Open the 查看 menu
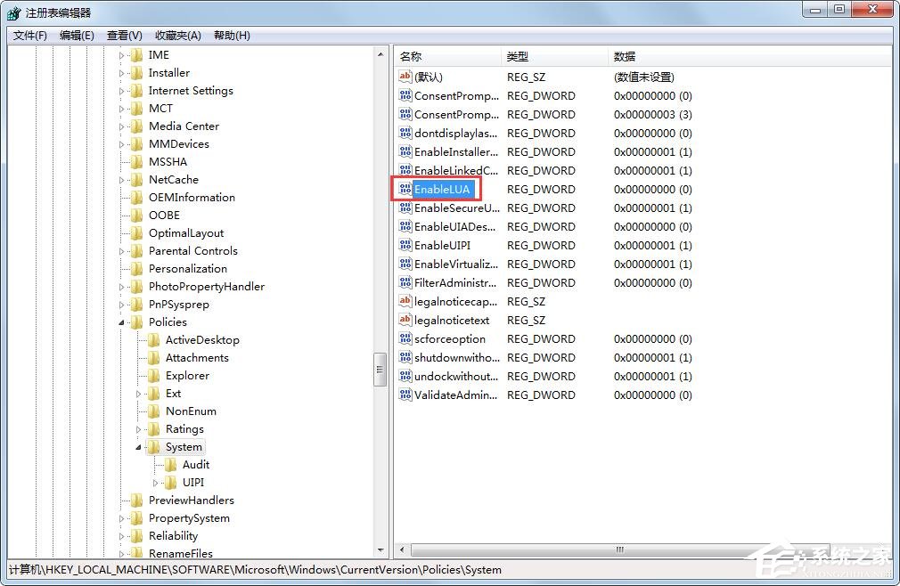The width and height of the screenshot is (900, 586). [124, 35]
